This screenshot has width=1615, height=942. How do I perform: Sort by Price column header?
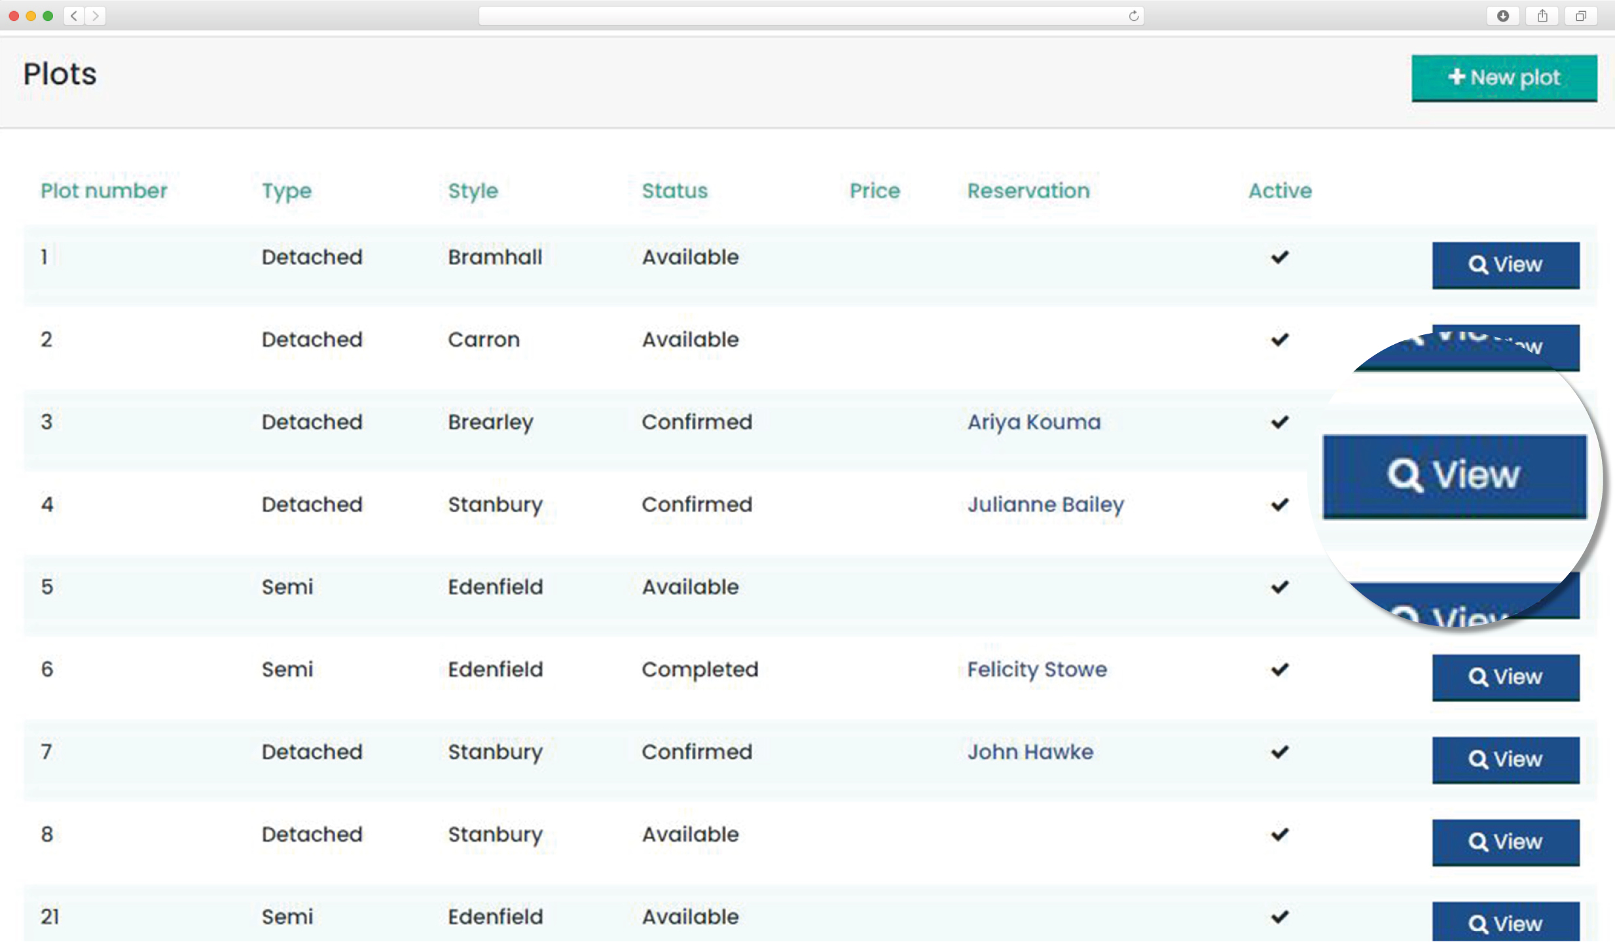coord(875,191)
